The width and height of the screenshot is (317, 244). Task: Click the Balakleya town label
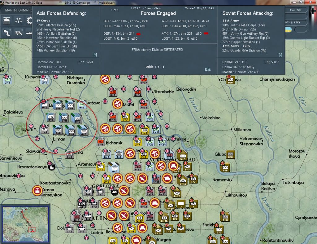click(x=13, y=112)
